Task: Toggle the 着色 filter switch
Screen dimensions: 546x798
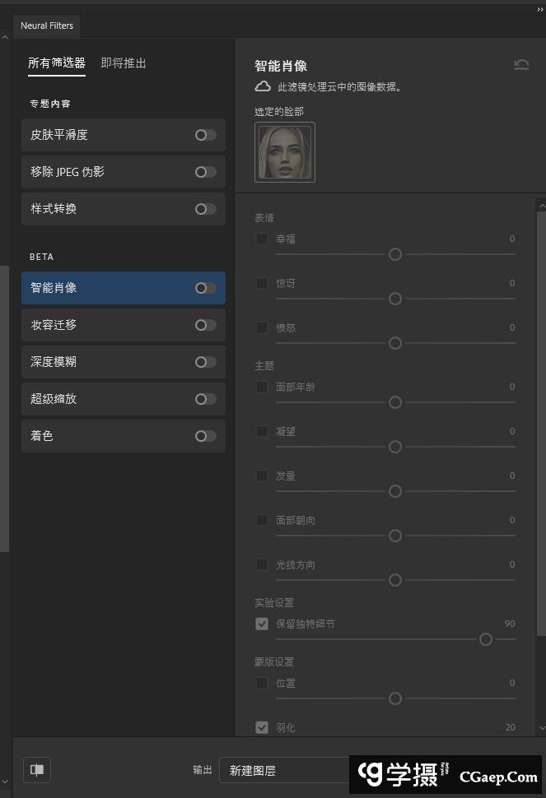Action: (205, 436)
